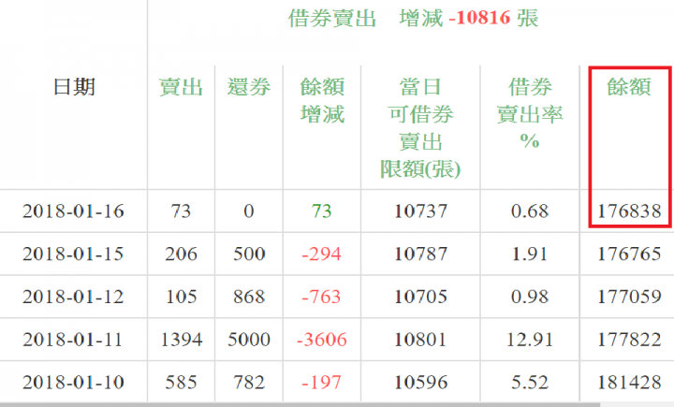Select the 還券 column header
Viewport: 674px width, 407px height.
tap(249, 87)
